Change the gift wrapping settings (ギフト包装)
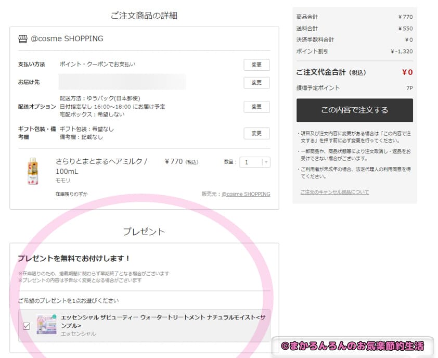Viewport: 438px width, 358px height. [256, 133]
